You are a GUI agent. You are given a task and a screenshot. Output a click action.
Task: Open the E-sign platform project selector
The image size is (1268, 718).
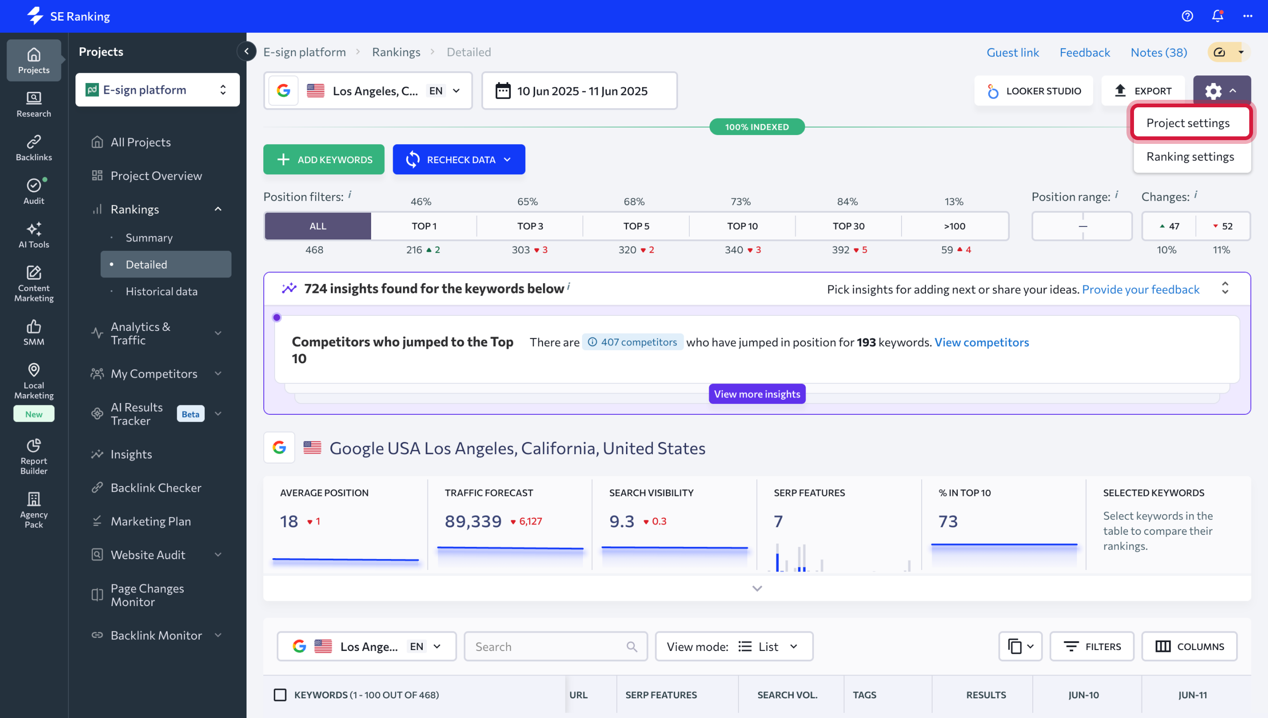(x=157, y=90)
